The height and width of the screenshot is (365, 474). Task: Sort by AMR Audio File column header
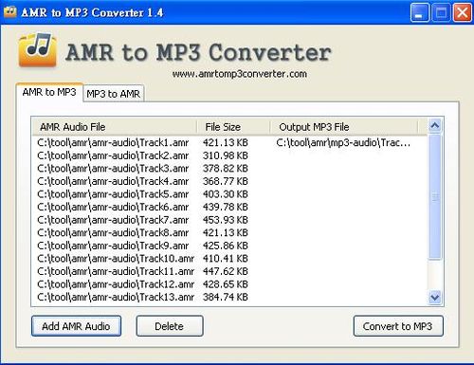pyautogui.click(x=115, y=127)
